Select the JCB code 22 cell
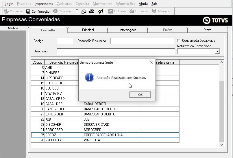The height and width of the screenshot is (158, 233). click(x=38, y=119)
